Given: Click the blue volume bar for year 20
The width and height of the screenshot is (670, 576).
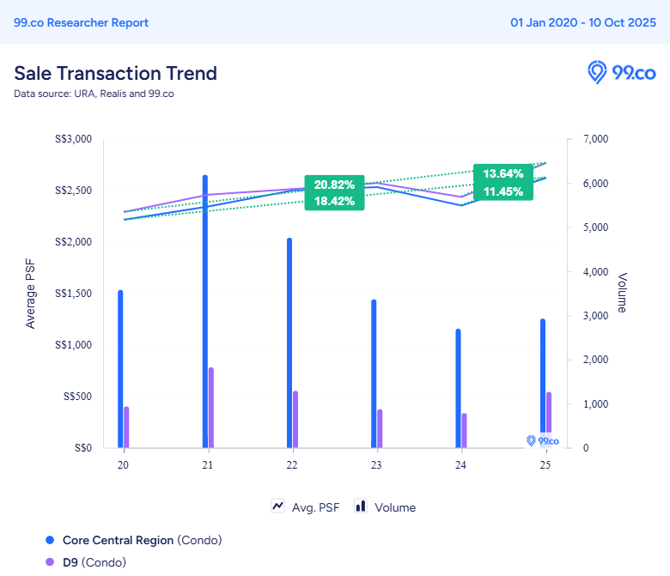Looking at the screenshot, I should point(120,369).
